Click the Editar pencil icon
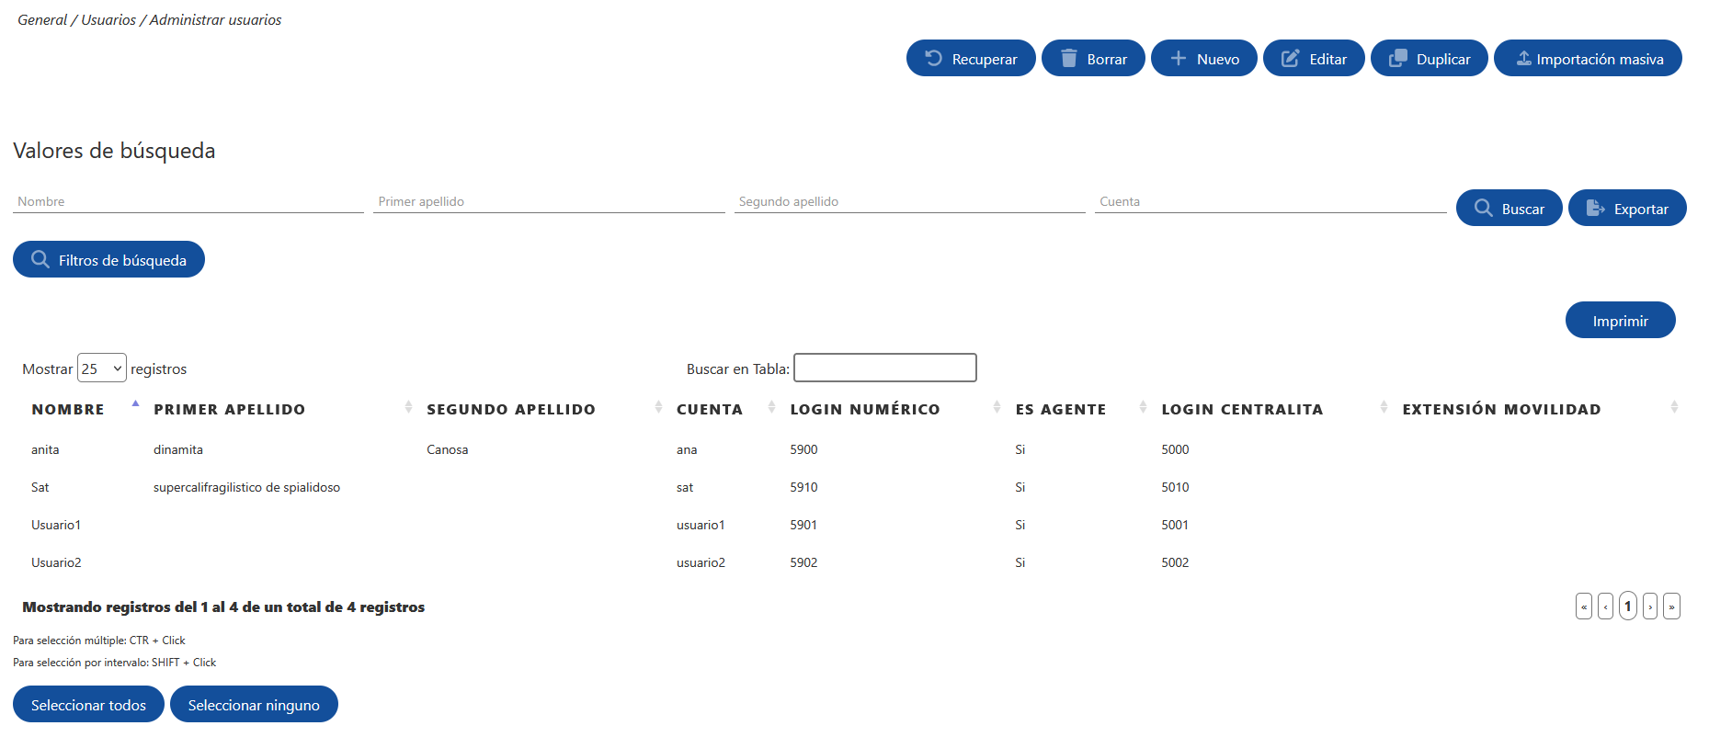The image size is (1709, 737). click(x=1291, y=58)
